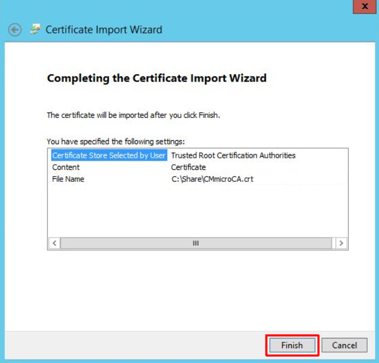Click the horizontal scrollbar thumb

point(196,243)
